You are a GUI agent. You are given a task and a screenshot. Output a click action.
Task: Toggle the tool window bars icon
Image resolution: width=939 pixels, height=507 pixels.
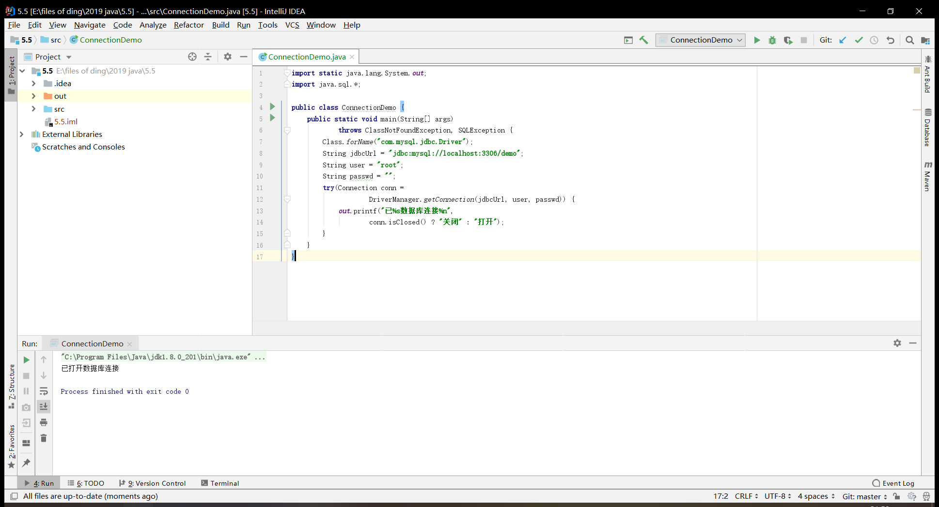14,496
